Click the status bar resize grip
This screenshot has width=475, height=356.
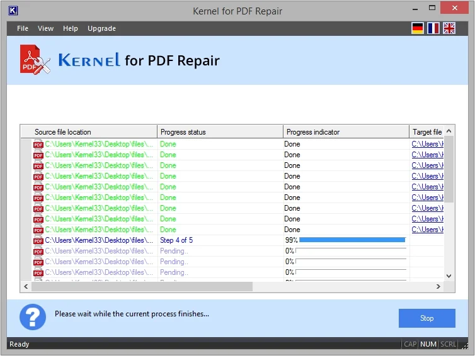point(465,346)
